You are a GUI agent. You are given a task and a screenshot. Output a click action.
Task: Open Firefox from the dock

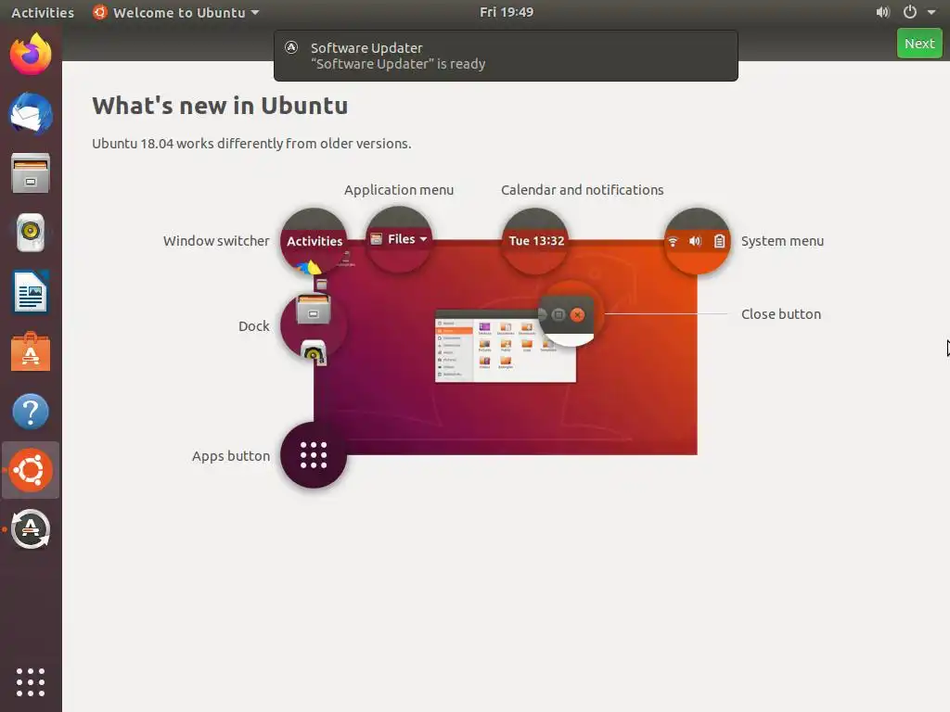click(31, 54)
